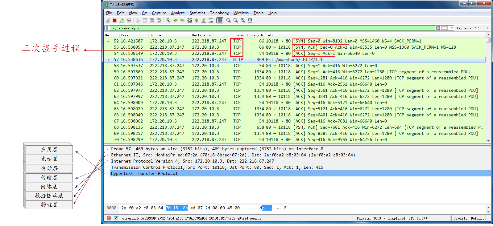Open the File menu
The width and height of the screenshot is (493, 226).
point(109,13)
